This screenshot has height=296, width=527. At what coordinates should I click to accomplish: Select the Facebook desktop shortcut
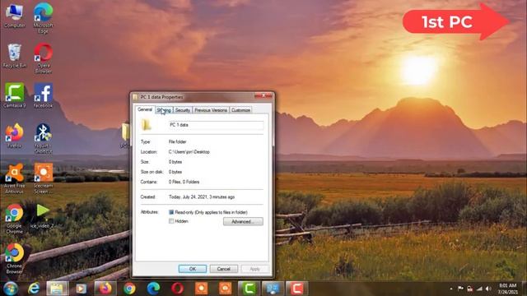click(x=43, y=95)
